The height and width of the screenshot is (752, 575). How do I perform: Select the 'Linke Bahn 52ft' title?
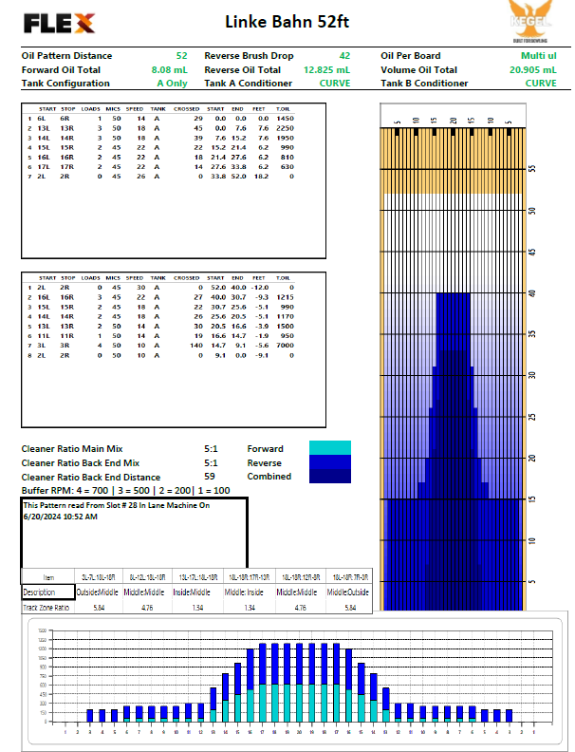[287, 22]
